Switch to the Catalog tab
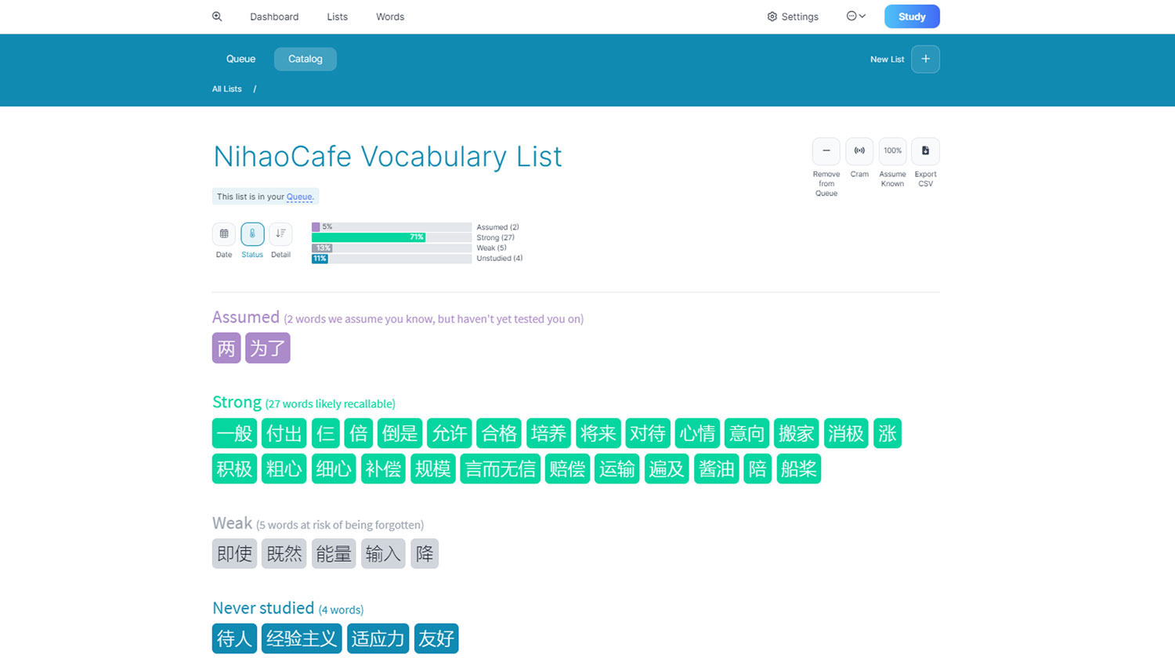Screen dimensions: 1175x658 pos(305,59)
